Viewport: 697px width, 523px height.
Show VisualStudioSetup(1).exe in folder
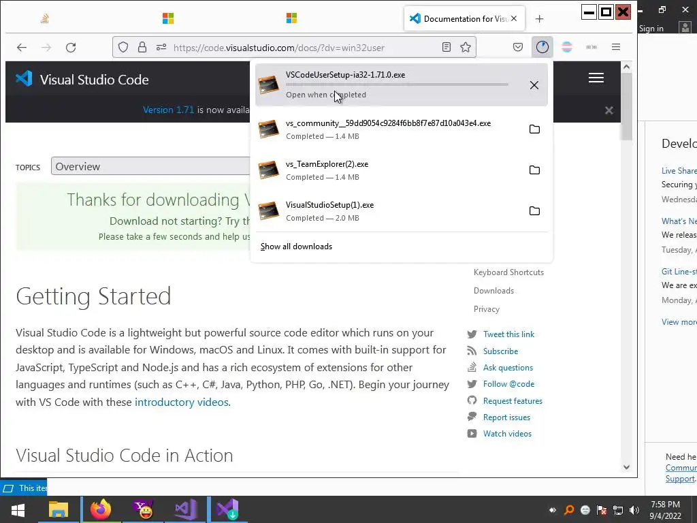(x=534, y=211)
